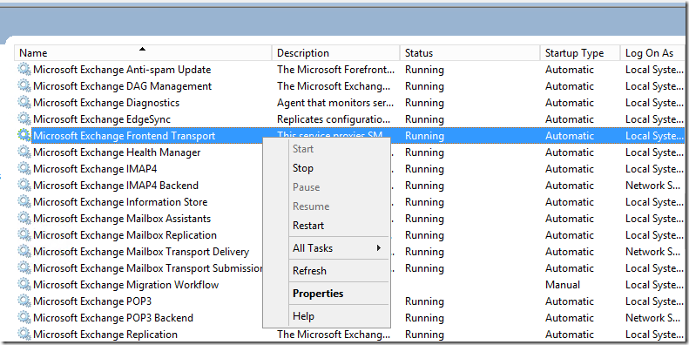The width and height of the screenshot is (689, 345).
Task: Select Microsoft Exchange Mailbox Transport Submission name
Action: tap(148, 268)
